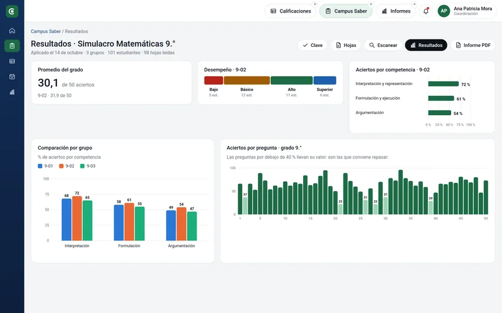502x313 pixels.
Task: Click the 9-01 Argumentación bar labeled 49
Action: (x=171, y=225)
